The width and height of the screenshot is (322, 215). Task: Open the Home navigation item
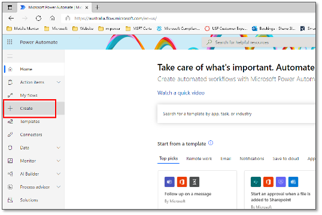34,69
